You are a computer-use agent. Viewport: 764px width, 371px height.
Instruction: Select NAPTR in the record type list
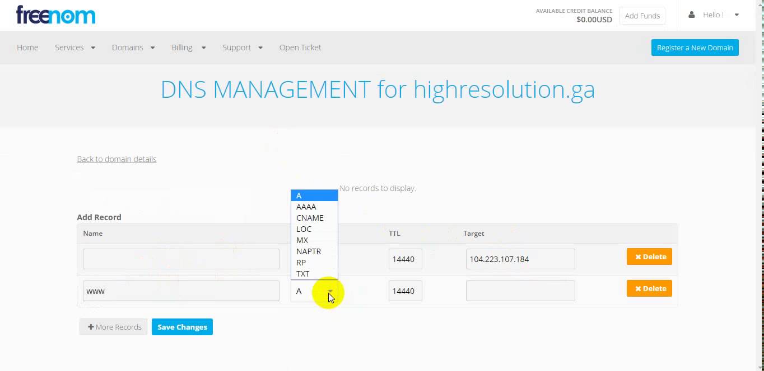point(314,251)
